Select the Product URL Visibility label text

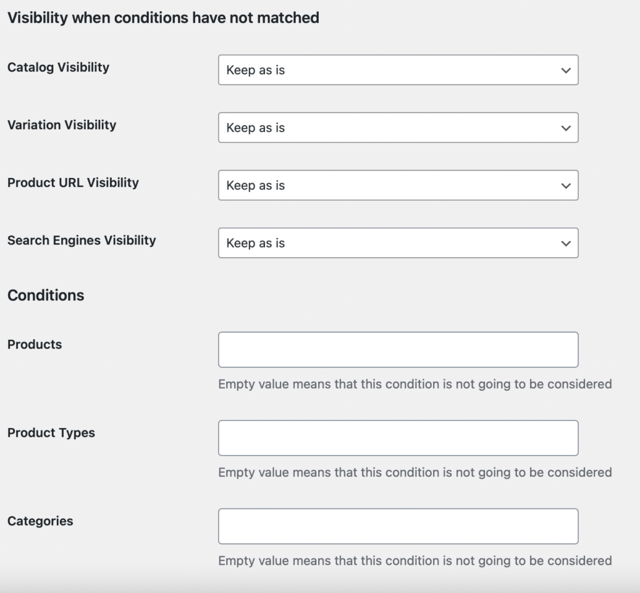[73, 182]
